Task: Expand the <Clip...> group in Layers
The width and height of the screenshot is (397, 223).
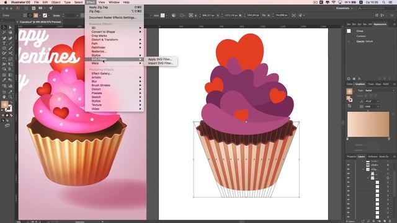Action: (364, 169)
